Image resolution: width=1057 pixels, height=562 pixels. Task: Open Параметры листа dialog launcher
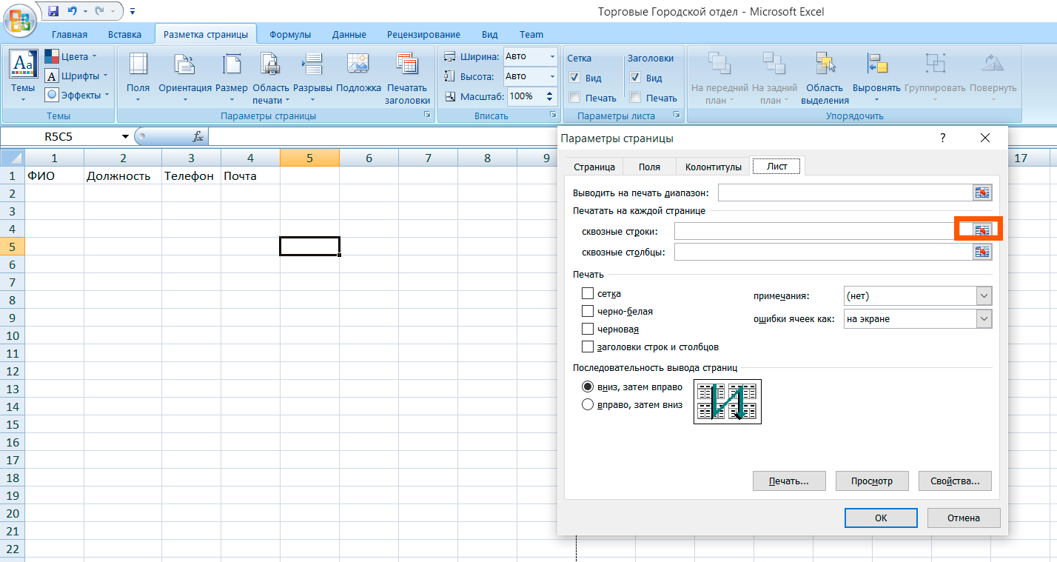click(x=677, y=116)
